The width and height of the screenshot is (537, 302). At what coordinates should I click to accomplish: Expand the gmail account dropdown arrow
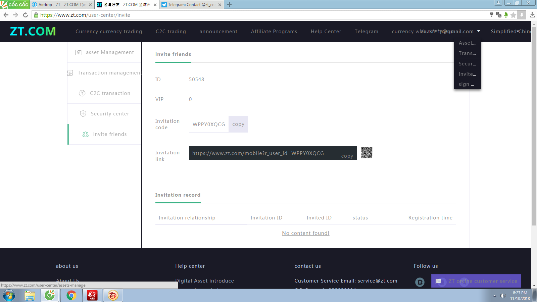click(479, 31)
